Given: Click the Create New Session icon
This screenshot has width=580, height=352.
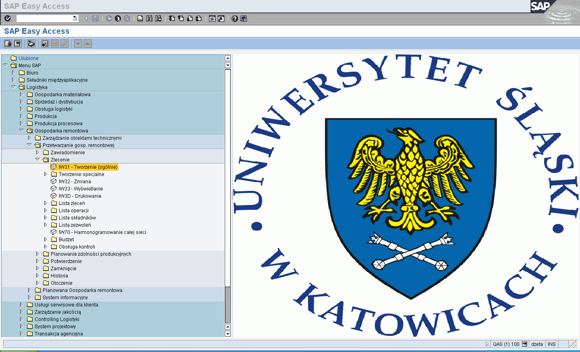Looking at the screenshot, I should [212, 19].
